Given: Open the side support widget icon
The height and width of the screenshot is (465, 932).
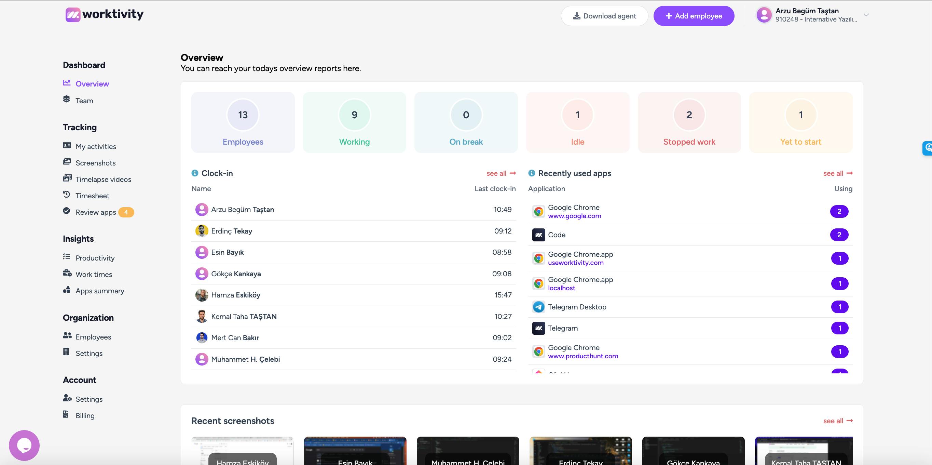Looking at the screenshot, I should pos(928,148).
